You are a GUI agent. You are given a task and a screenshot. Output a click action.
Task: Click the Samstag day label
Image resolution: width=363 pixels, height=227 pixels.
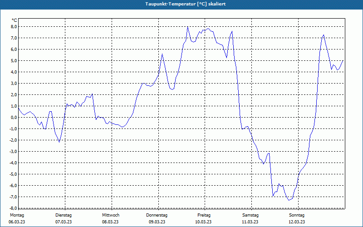click(x=250, y=215)
